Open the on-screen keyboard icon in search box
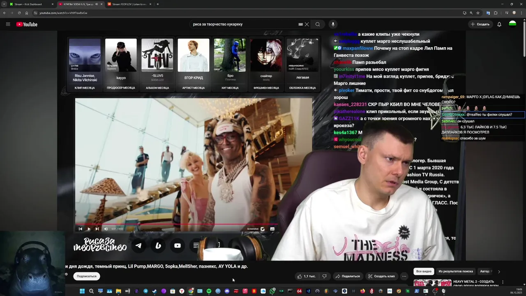 tap(300, 24)
